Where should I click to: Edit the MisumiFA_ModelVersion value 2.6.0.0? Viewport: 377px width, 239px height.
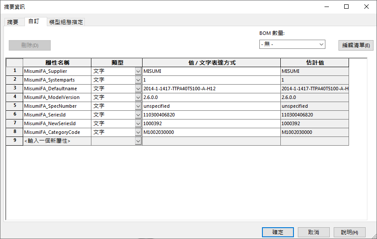tap(211, 97)
